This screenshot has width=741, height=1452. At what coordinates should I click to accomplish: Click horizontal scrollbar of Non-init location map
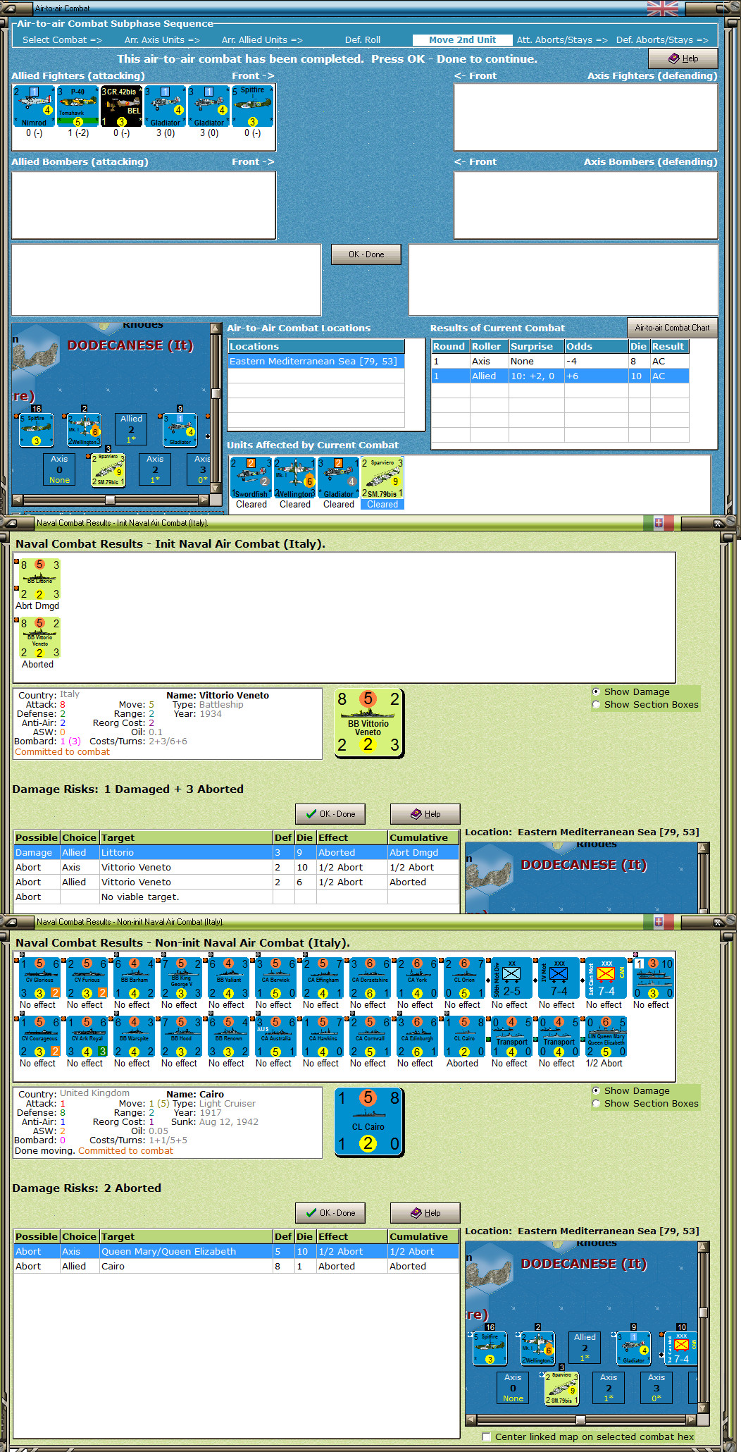[581, 1420]
